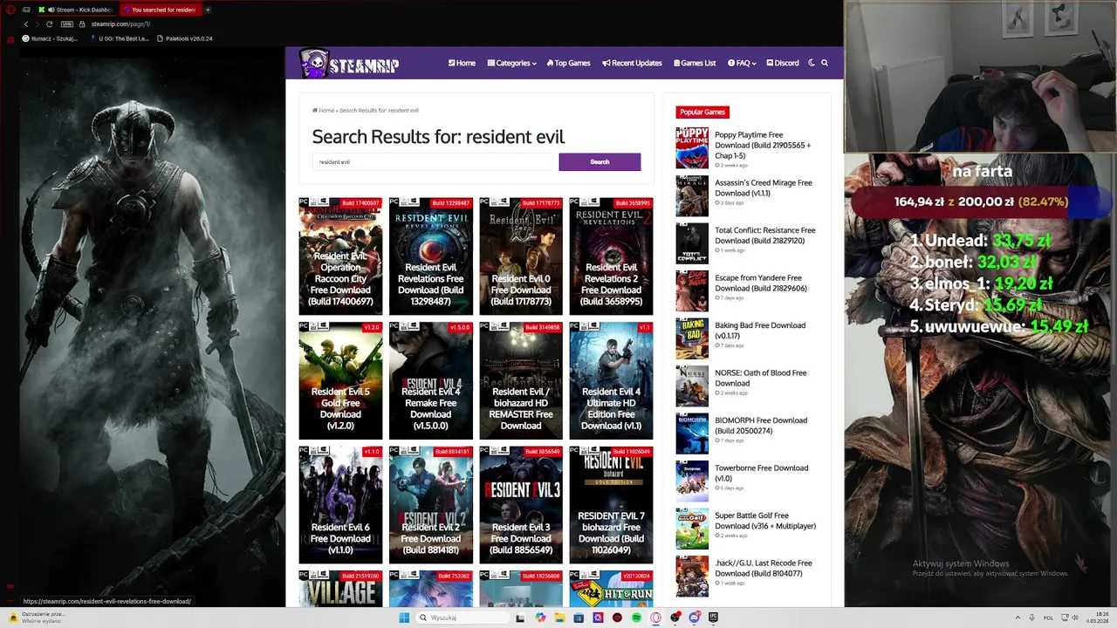Open Epic Games Launcher from the taskbar
The image size is (1117, 628).
tap(713, 618)
